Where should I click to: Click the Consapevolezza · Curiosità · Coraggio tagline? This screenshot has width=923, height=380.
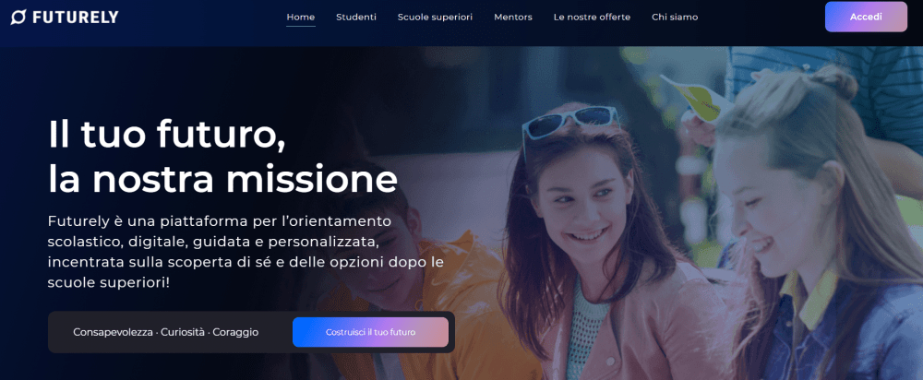[x=165, y=332]
